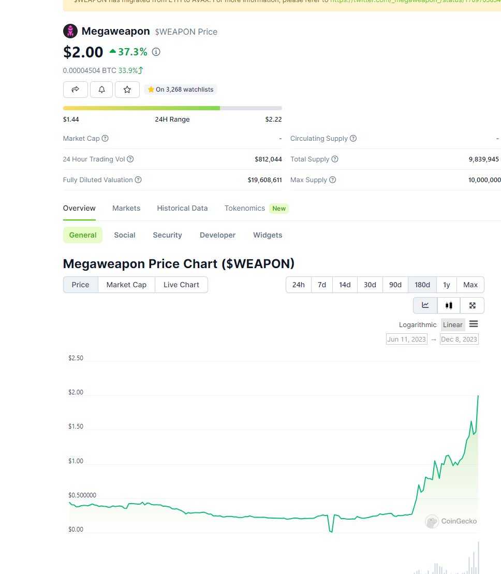The image size is (501, 574).
Task: Set chart range to 7d
Action: click(322, 285)
